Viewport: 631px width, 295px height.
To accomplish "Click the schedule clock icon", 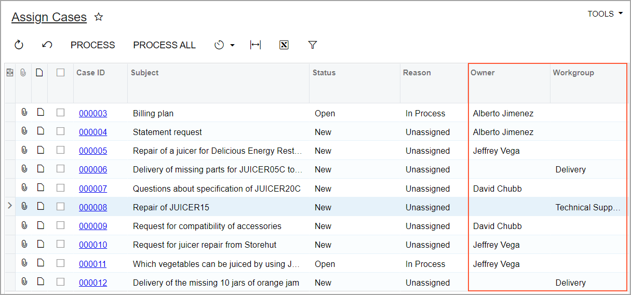I will (x=219, y=45).
